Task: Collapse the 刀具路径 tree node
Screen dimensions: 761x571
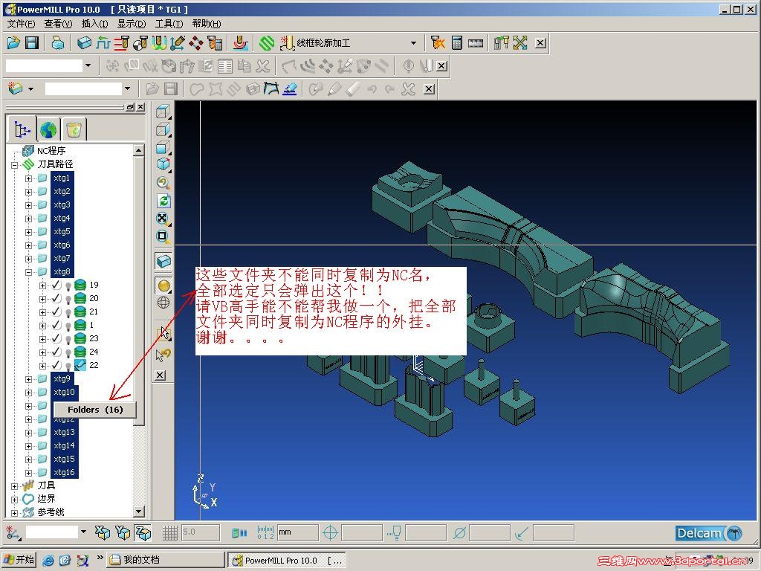Action: pyautogui.click(x=15, y=165)
